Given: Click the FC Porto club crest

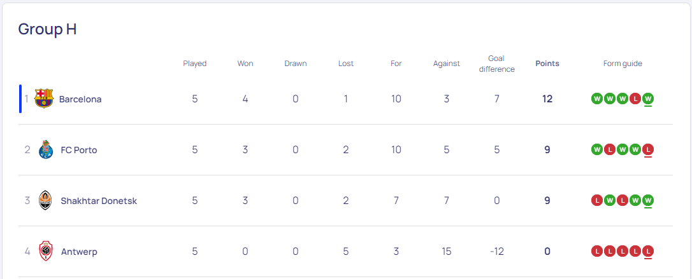Looking at the screenshot, I should pos(46,149).
